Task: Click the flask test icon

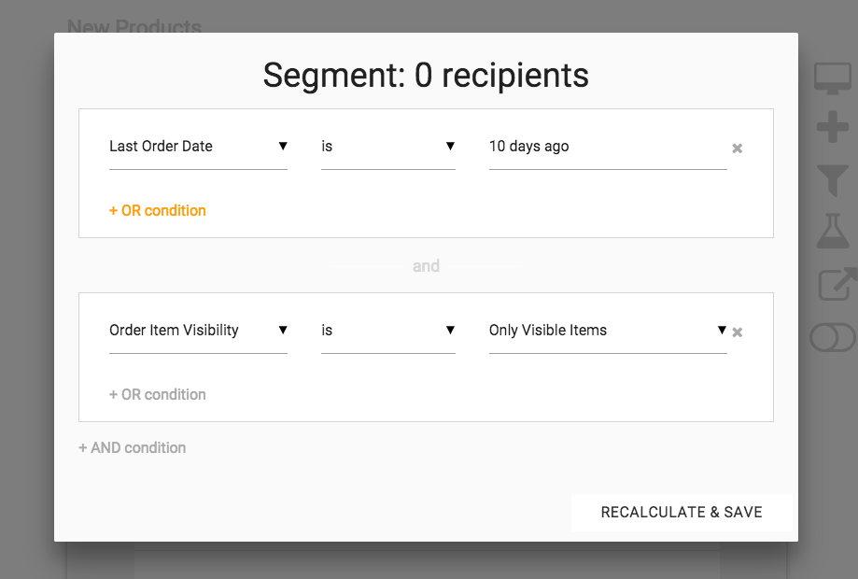Action: (832, 230)
